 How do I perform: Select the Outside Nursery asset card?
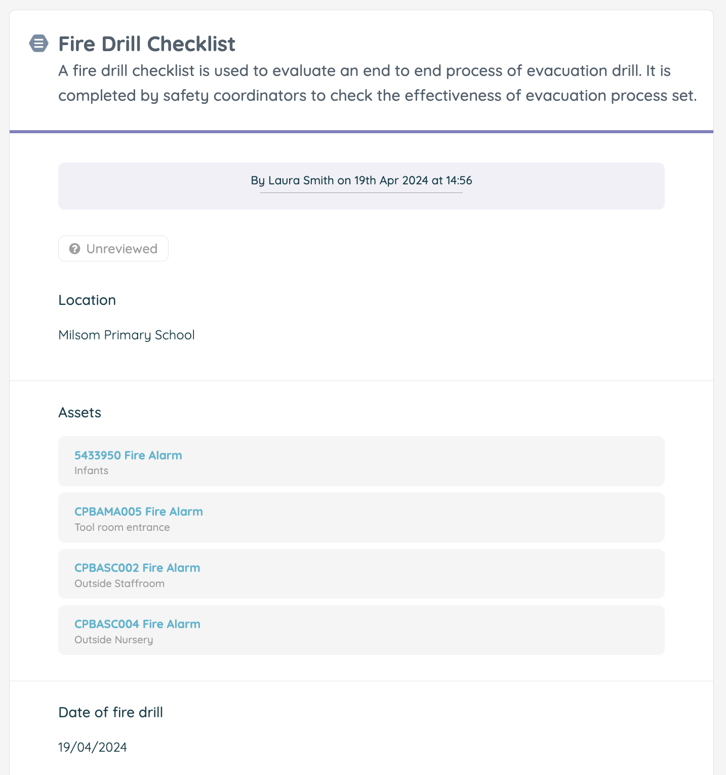point(361,630)
